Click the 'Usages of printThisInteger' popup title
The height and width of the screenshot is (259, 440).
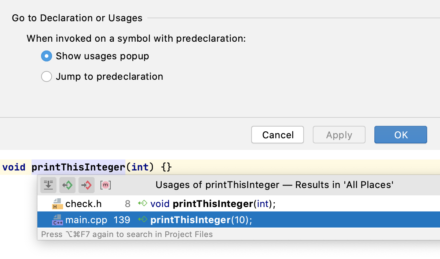click(x=274, y=185)
